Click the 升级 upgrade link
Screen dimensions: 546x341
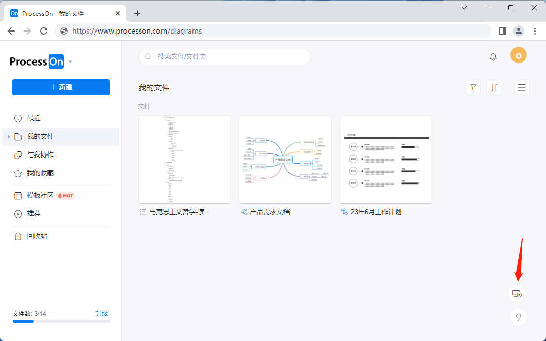102,313
